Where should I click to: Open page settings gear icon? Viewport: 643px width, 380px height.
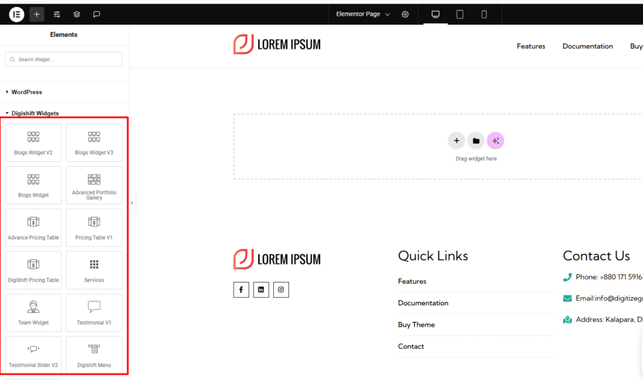tap(405, 14)
